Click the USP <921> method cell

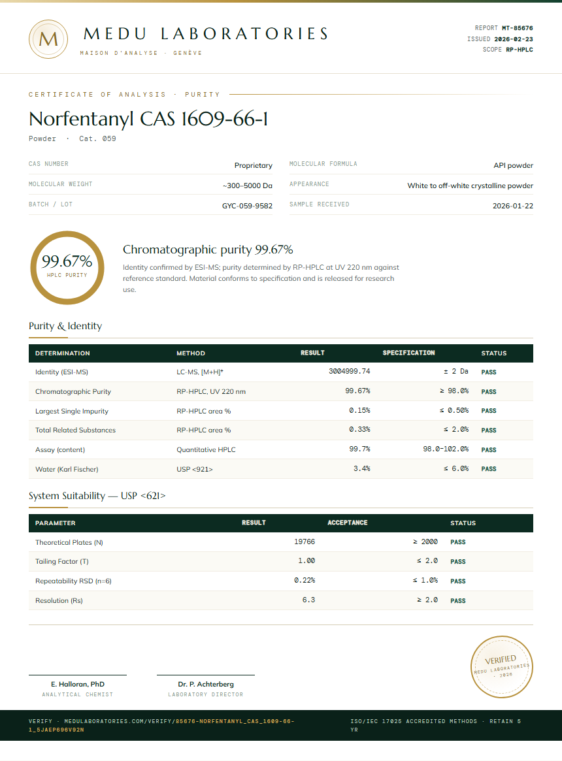pyautogui.click(x=195, y=469)
